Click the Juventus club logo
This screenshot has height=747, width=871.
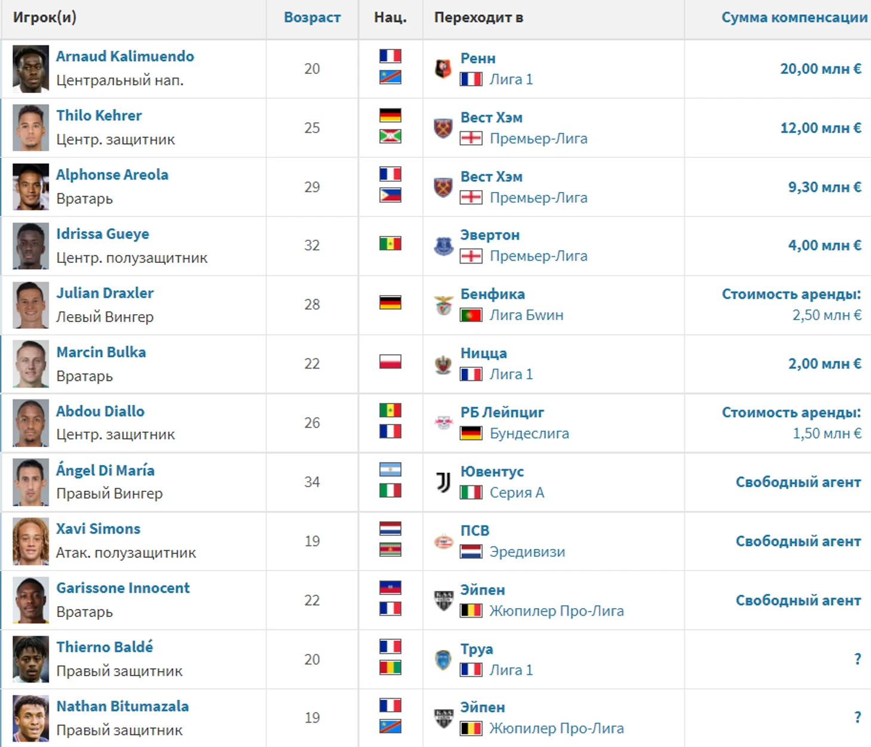click(443, 482)
